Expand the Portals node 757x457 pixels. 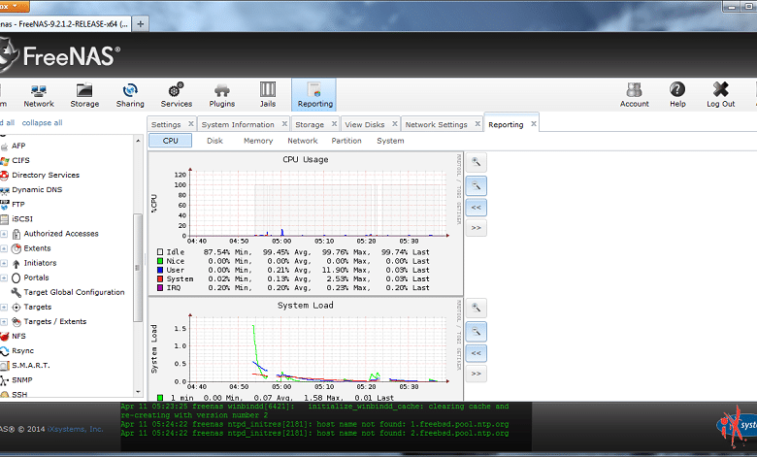pyautogui.click(x=4, y=277)
